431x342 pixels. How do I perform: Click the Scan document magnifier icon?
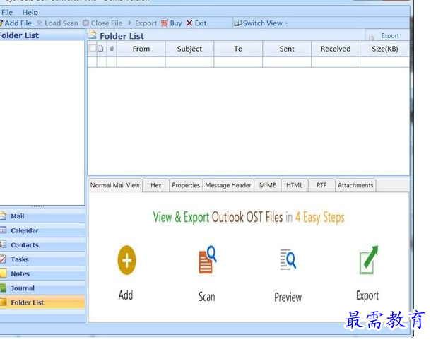[208, 259]
